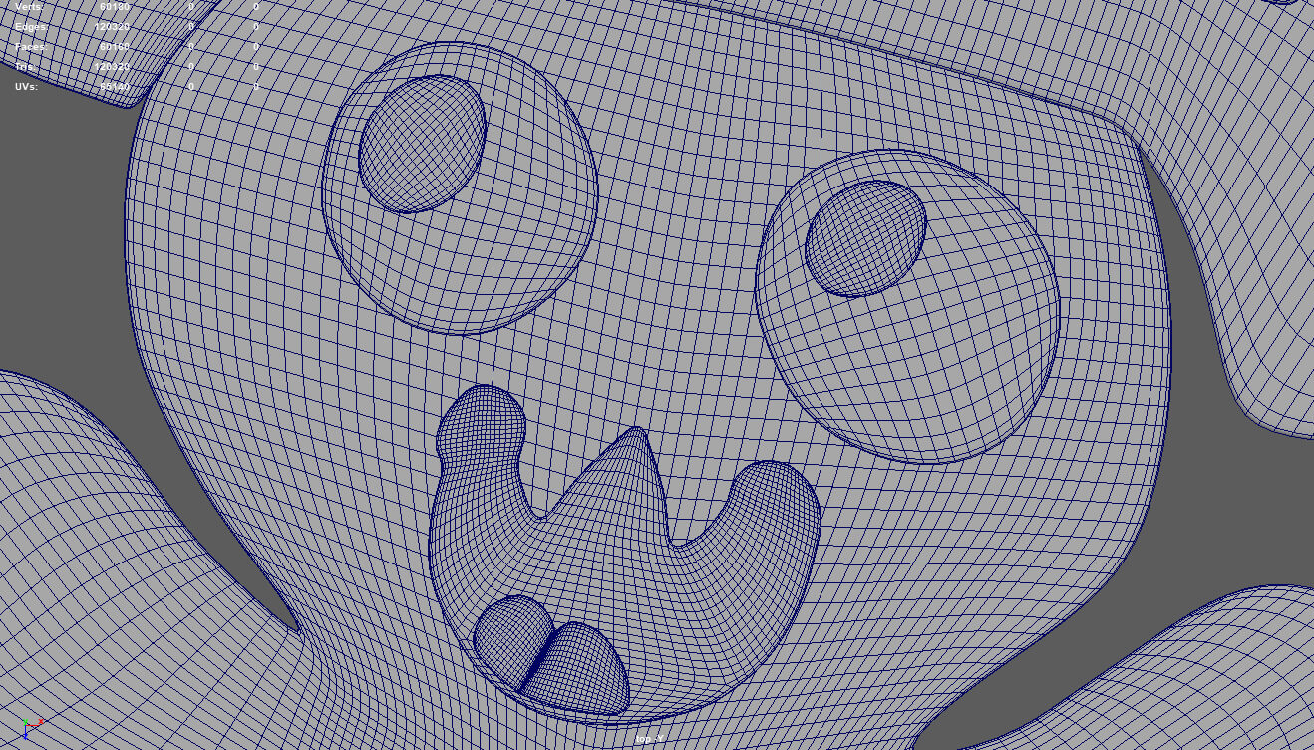This screenshot has width=1314, height=750.
Task: Click the Verts label in the poly count HUD
Action: tap(29, 7)
